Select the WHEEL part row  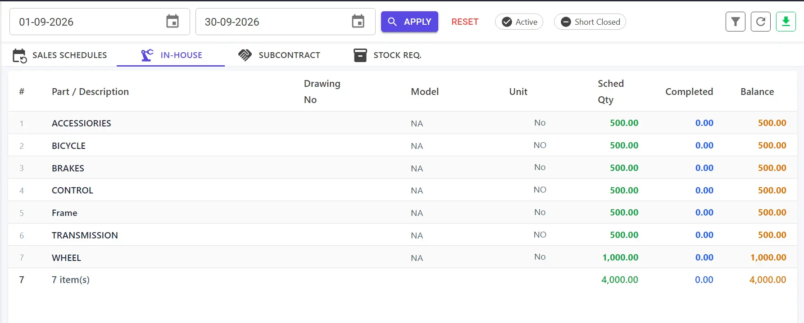(403, 257)
